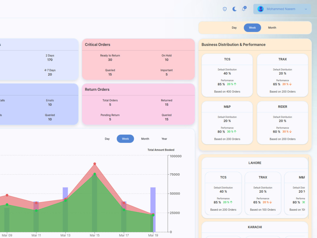The height and width of the screenshot is (238, 317).
Task: Select Month in top period selector
Action: [272, 28]
